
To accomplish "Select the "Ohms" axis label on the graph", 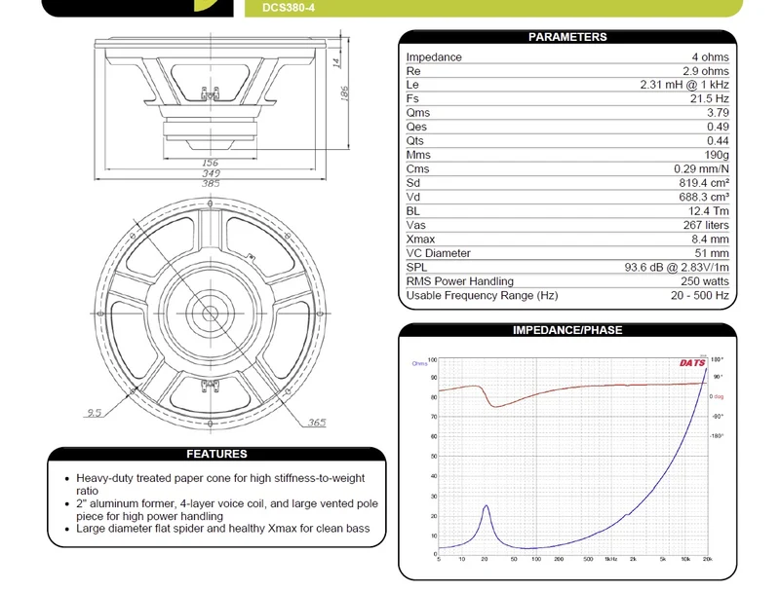I will point(419,363).
